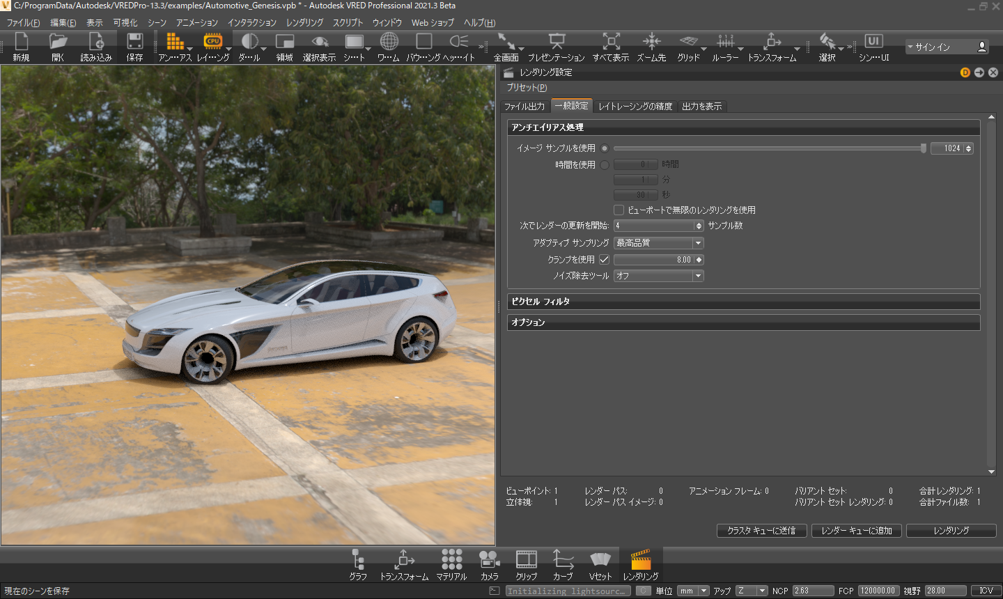Toggle the bounding box toolbar icon
Viewport: 1003px width, 599px height.
(423, 42)
